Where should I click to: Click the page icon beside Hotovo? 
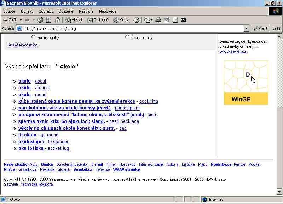pos(3,199)
